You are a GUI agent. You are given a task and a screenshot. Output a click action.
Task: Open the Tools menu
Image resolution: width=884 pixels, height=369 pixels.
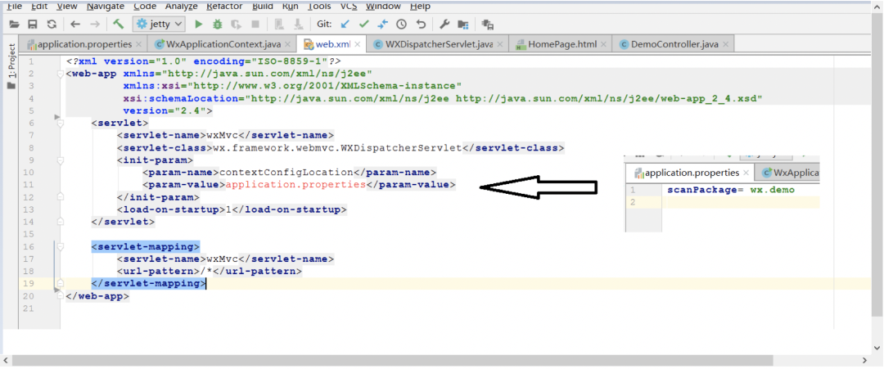pyautogui.click(x=320, y=7)
